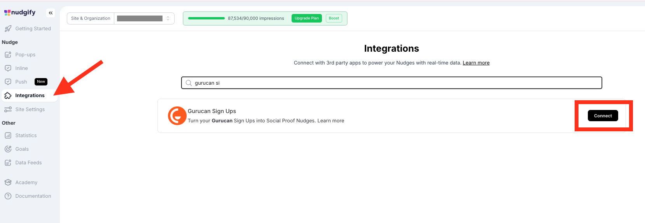
Task: Click the impressions progress bar
Action: pos(206,18)
